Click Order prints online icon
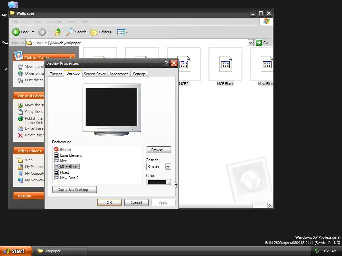342x256 pixels. [x=20, y=73]
